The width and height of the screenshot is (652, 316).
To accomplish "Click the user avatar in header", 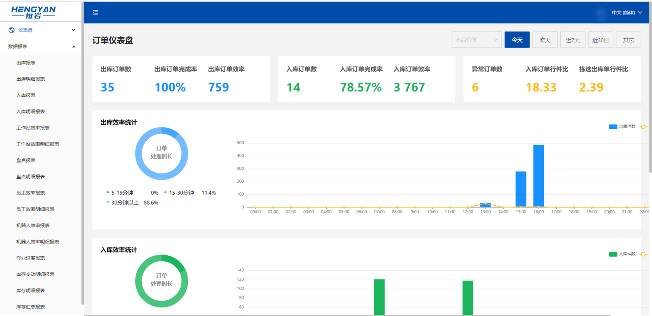I will click(x=600, y=13).
